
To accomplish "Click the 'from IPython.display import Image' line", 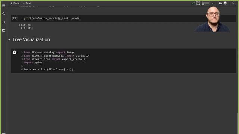I will [49, 52].
